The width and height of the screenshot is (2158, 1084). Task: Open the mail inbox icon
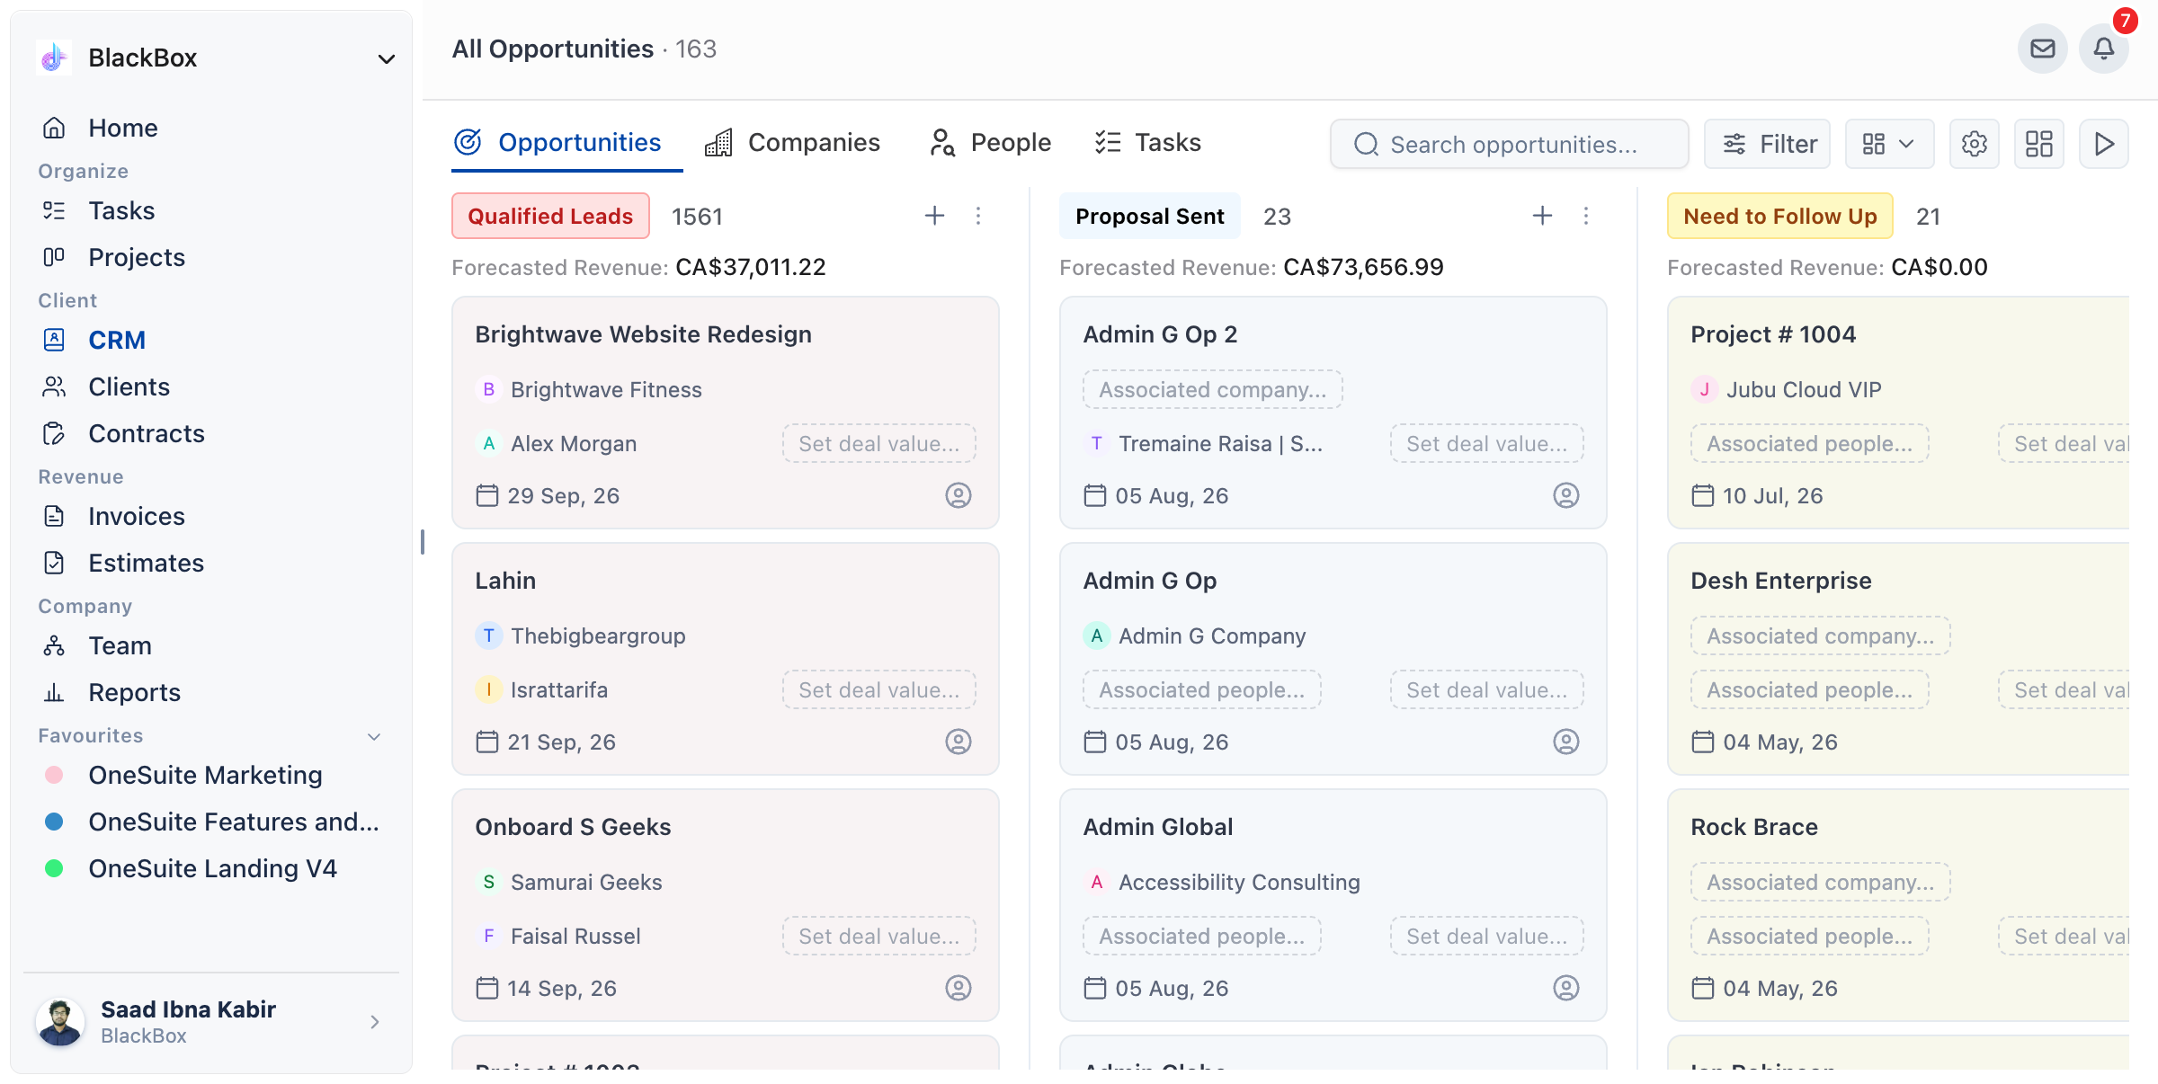(2042, 49)
